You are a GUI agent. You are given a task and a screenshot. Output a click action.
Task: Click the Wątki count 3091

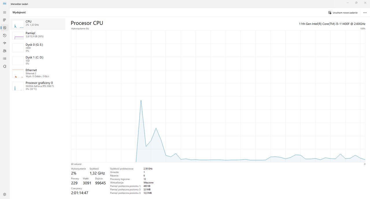coord(87,183)
